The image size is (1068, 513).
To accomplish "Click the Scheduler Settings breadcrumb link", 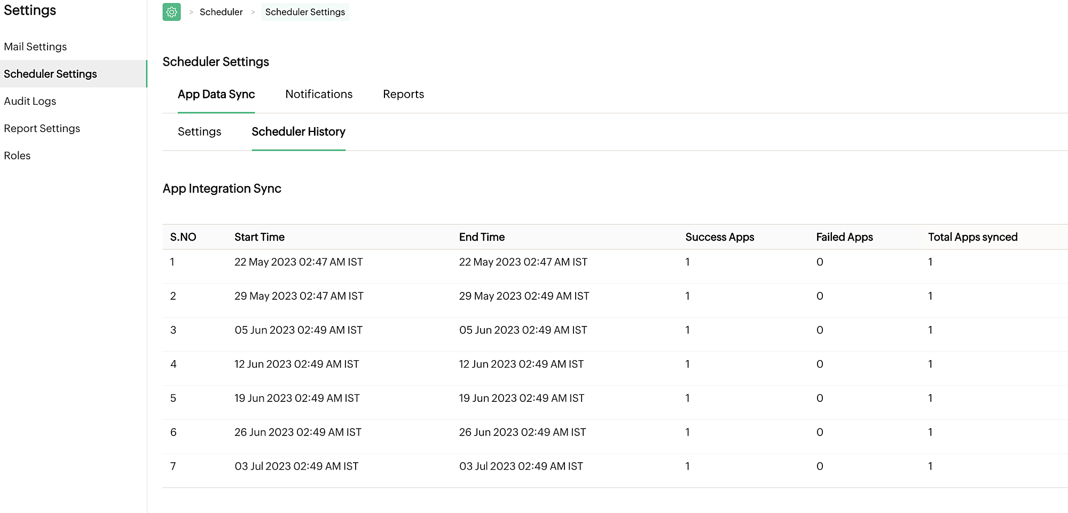I will click(x=305, y=12).
